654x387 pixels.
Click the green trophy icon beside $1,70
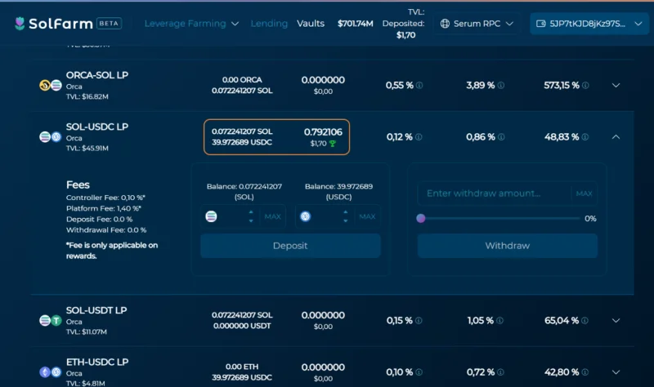[333, 144]
